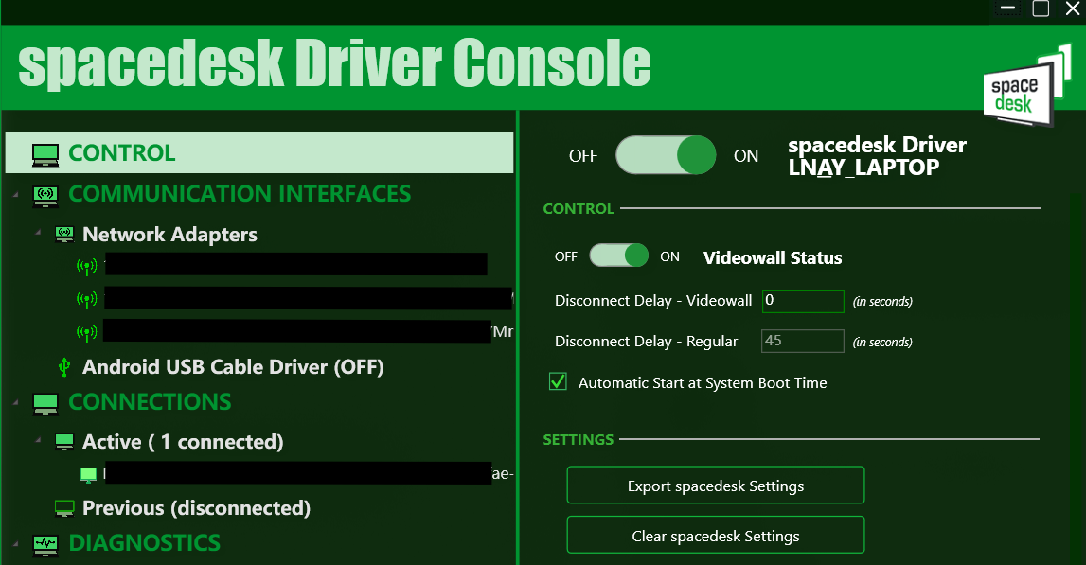Image resolution: width=1086 pixels, height=565 pixels.
Task: Collapse the DIAGNOSTICS expander arrow
Action: 15,544
